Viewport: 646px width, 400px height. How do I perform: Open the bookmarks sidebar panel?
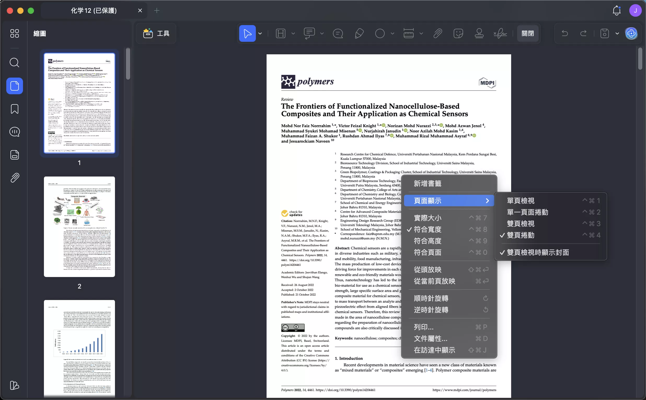coord(15,109)
